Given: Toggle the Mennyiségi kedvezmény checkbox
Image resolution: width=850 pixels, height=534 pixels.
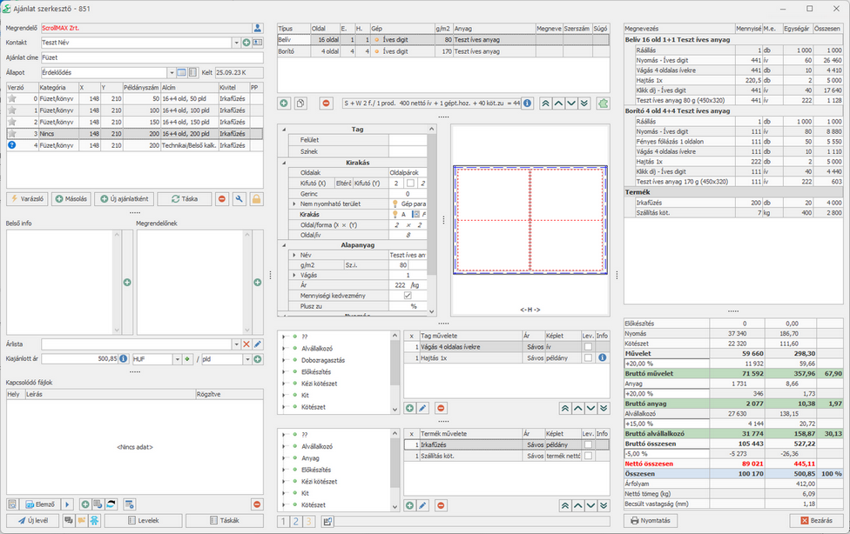Looking at the screenshot, I should [x=408, y=296].
